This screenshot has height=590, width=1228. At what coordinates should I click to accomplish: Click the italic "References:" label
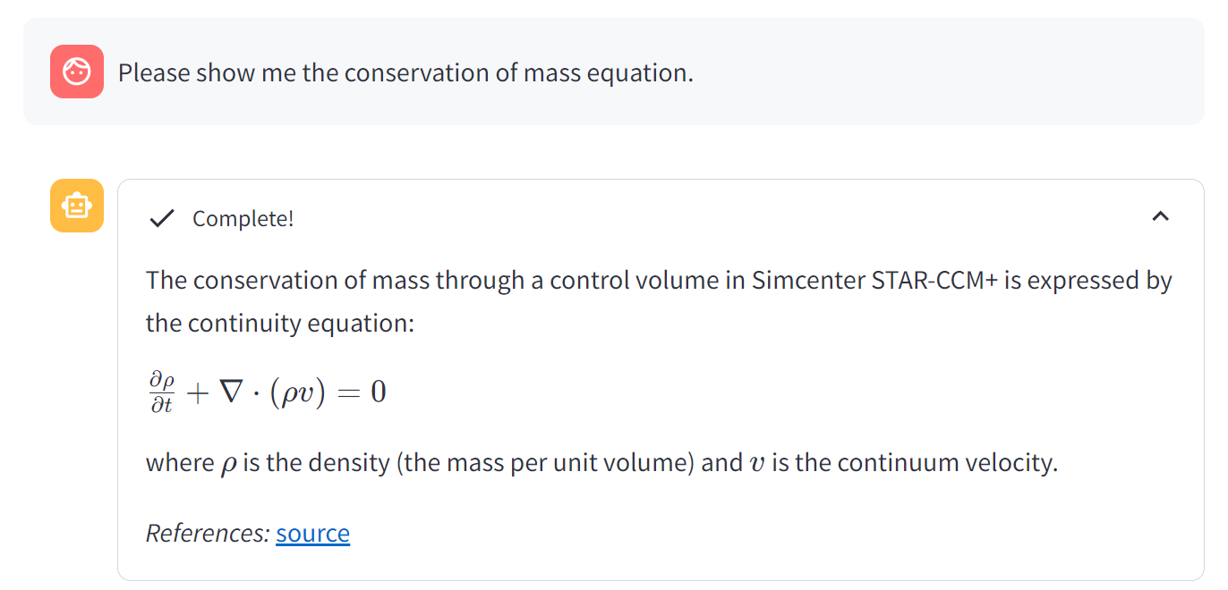click(208, 533)
